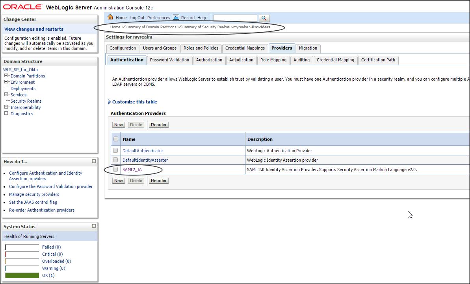Click the bottom Delete button
The height and width of the screenshot is (284, 470).
[x=136, y=181]
